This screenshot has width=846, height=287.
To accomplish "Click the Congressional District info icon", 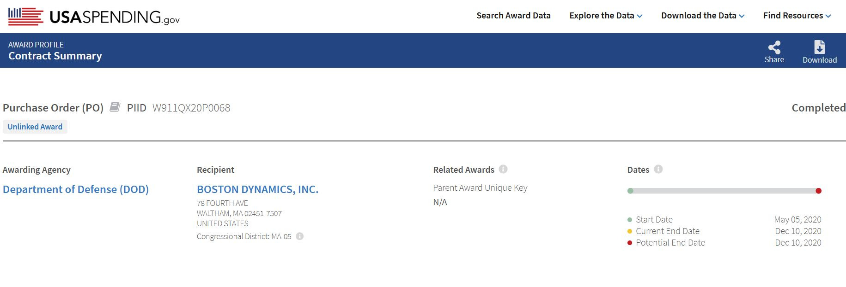I will point(300,236).
